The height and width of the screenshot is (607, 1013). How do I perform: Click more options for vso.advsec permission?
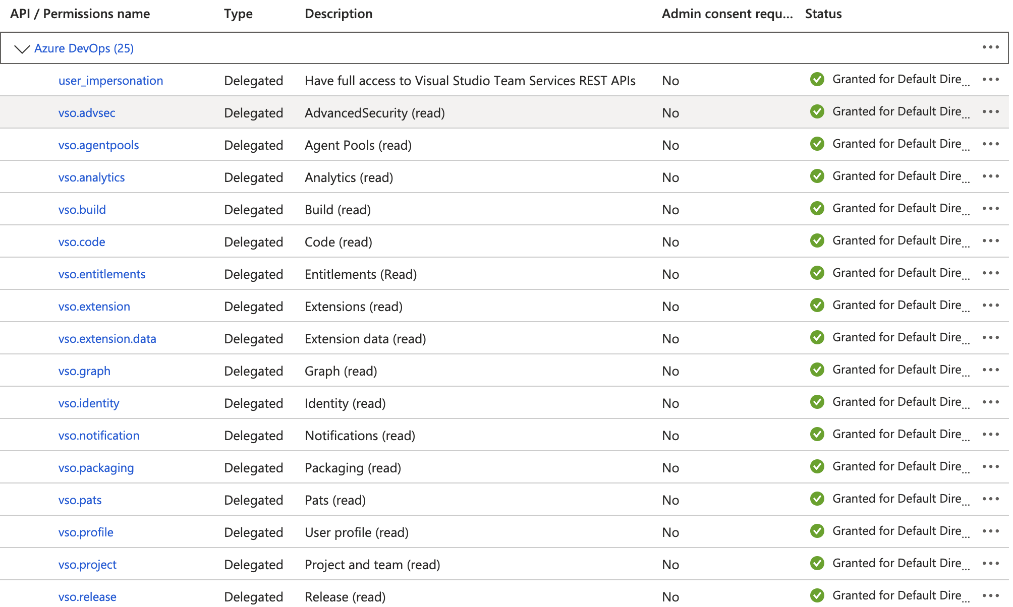click(990, 112)
